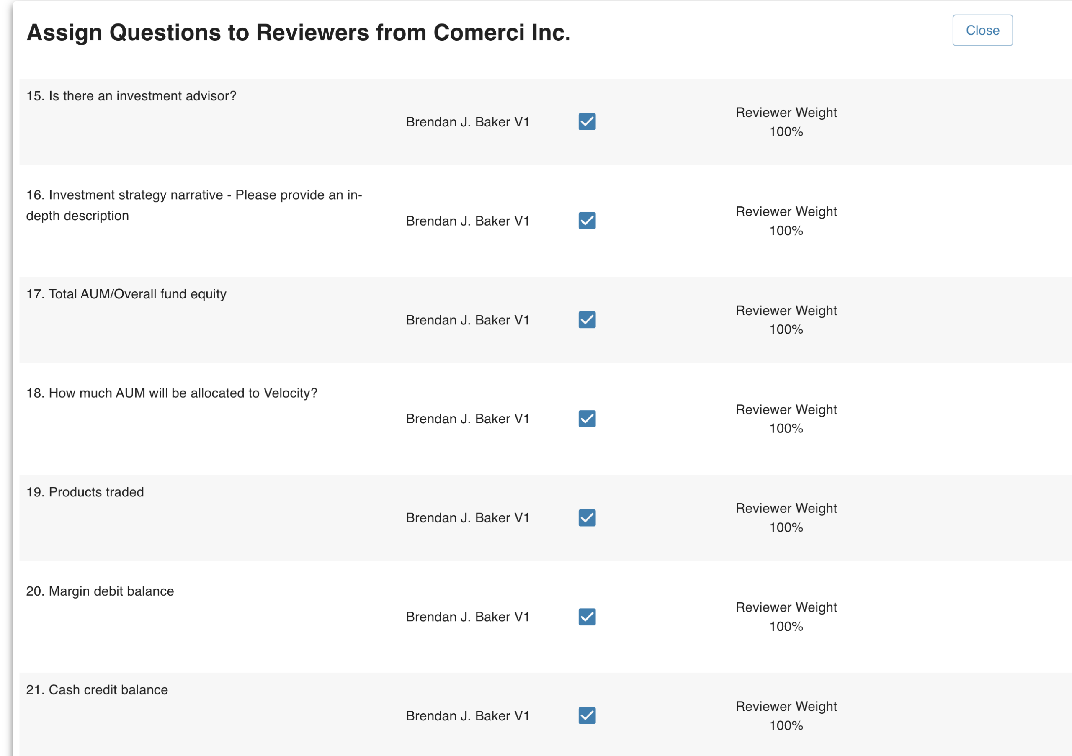
Task: Select Reviewer Weight value for question 16
Action: click(786, 231)
